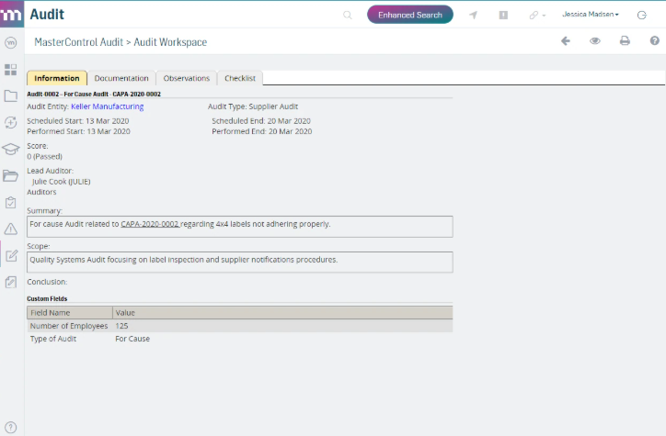Screen dimensions: 666x436
Task: Click the printer icon
Action: [625, 41]
